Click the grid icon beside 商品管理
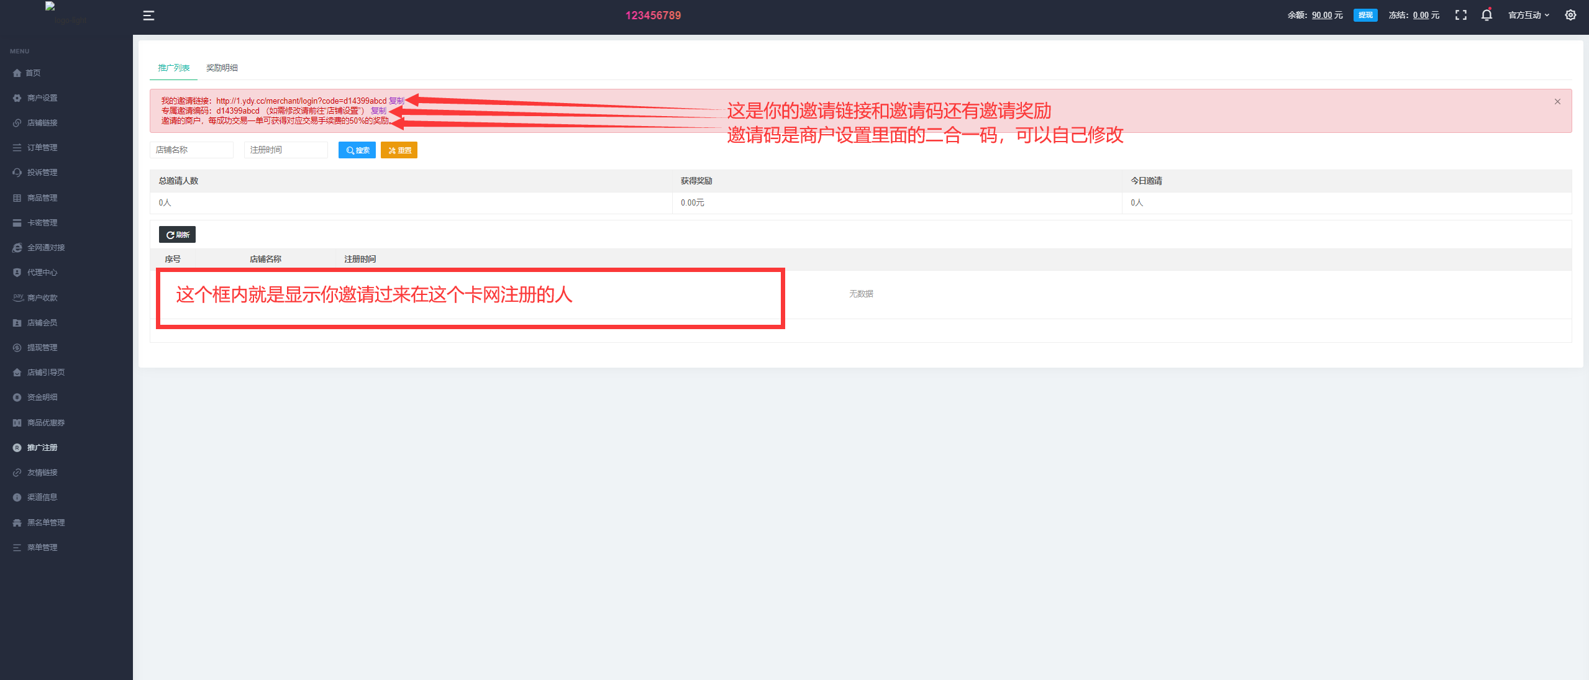The width and height of the screenshot is (1589, 680). pyautogui.click(x=17, y=198)
